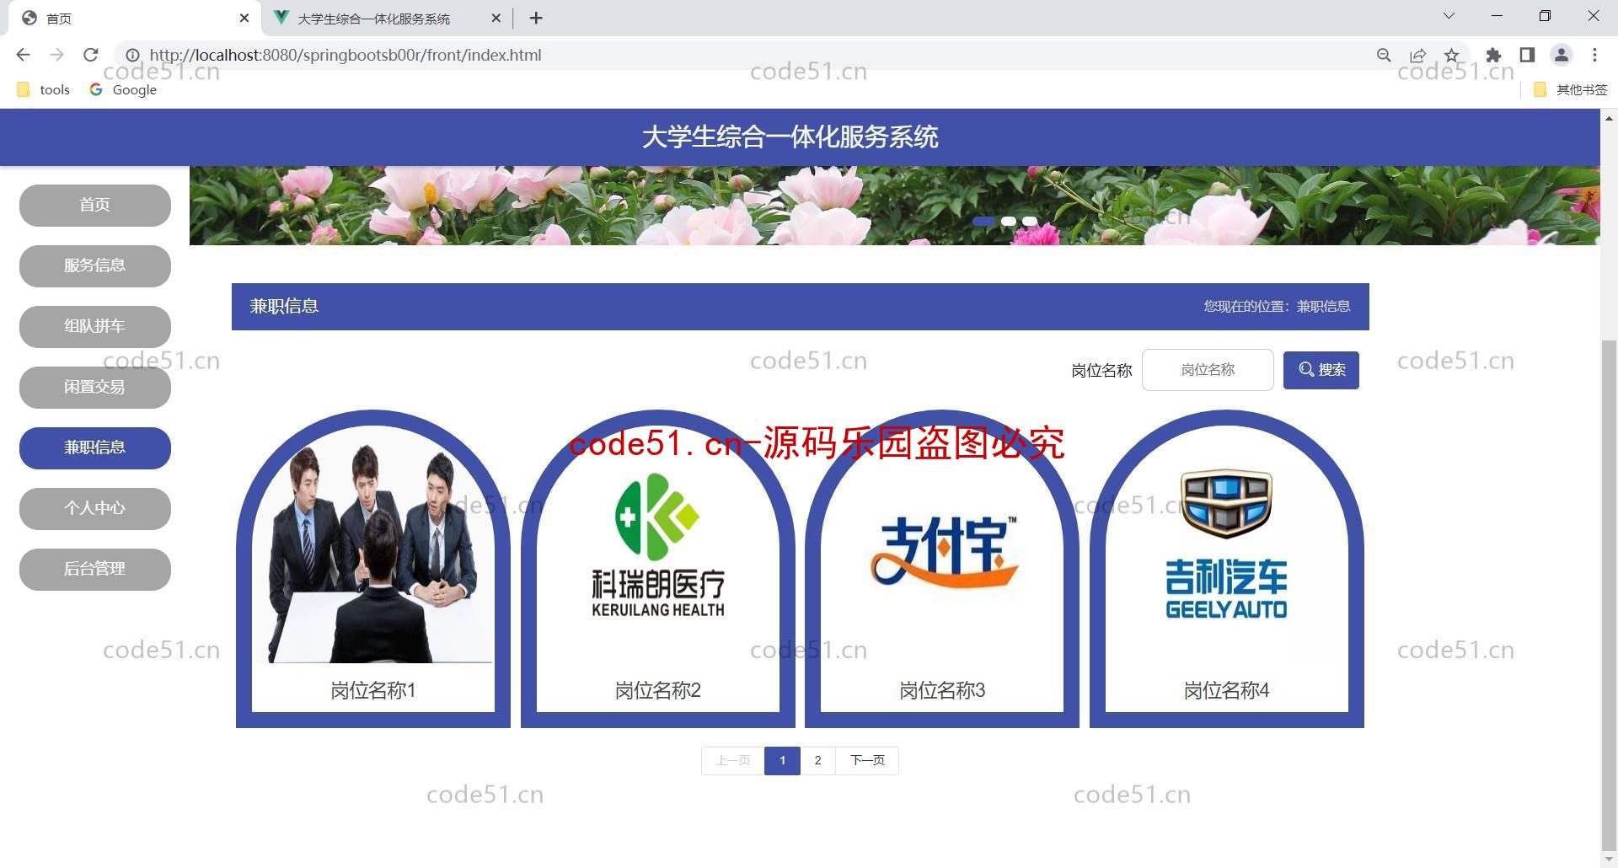1618x868 pixels.
Task: Open 服务信息 in the sidebar
Action: (95, 266)
